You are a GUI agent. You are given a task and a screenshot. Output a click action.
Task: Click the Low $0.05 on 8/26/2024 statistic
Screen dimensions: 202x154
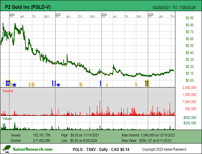pos(79,140)
